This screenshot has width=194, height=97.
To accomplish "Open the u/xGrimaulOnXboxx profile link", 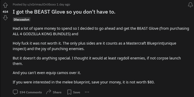I will pyautogui.click(x=41, y=4).
